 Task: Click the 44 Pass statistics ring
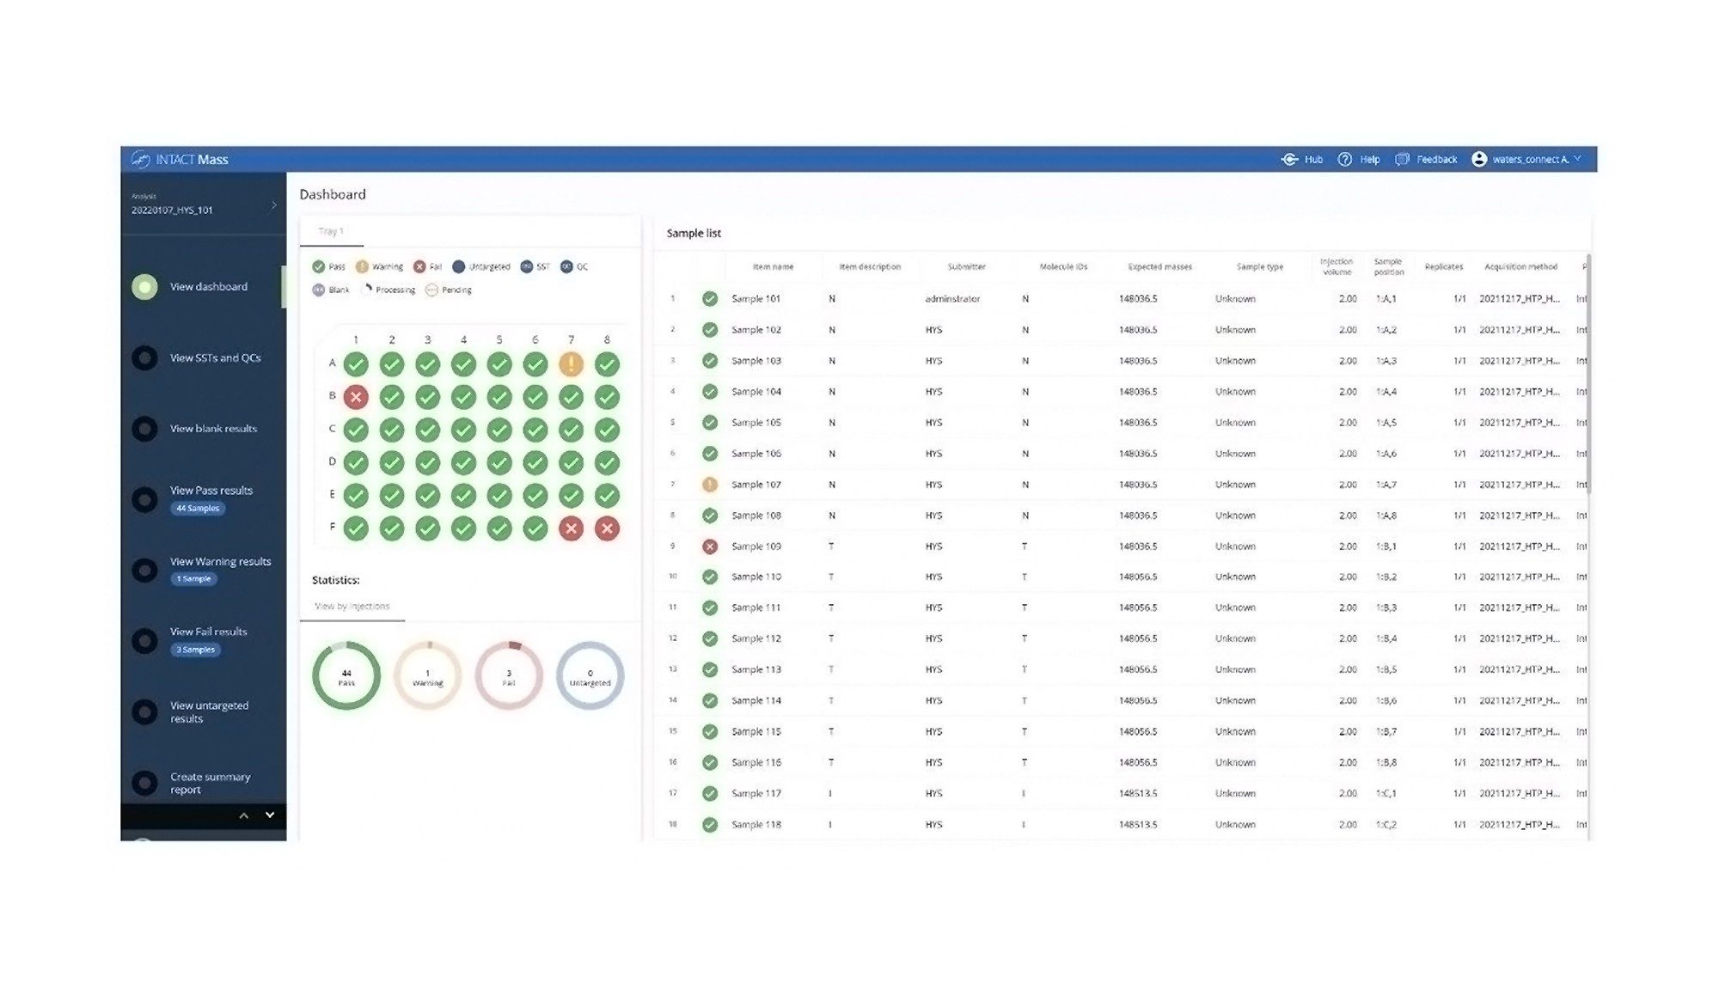coord(346,676)
